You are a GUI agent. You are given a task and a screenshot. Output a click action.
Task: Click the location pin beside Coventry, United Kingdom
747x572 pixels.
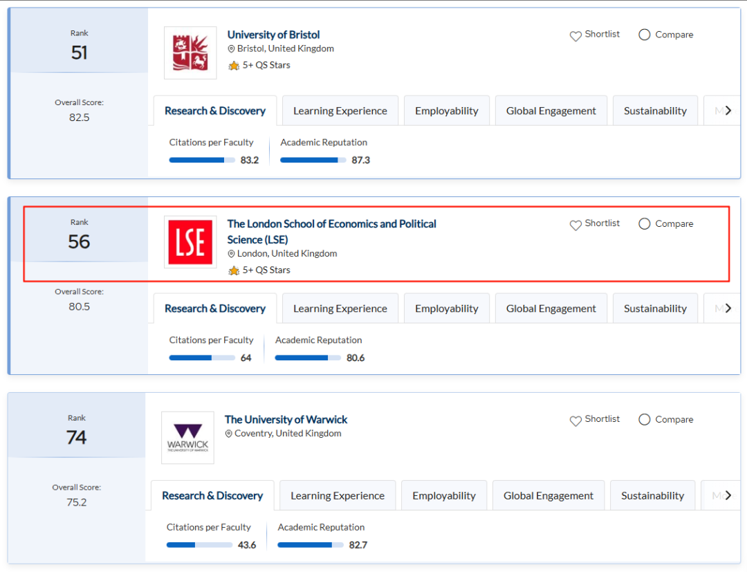pyautogui.click(x=229, y=434)
